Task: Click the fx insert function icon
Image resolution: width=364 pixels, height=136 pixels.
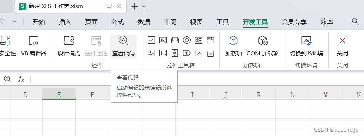Action: click(21, 79)
